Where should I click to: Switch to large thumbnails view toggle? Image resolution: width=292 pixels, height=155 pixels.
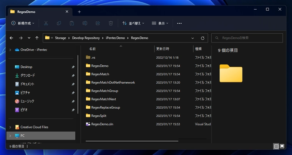pyautogui.click(x=282, y=146)
